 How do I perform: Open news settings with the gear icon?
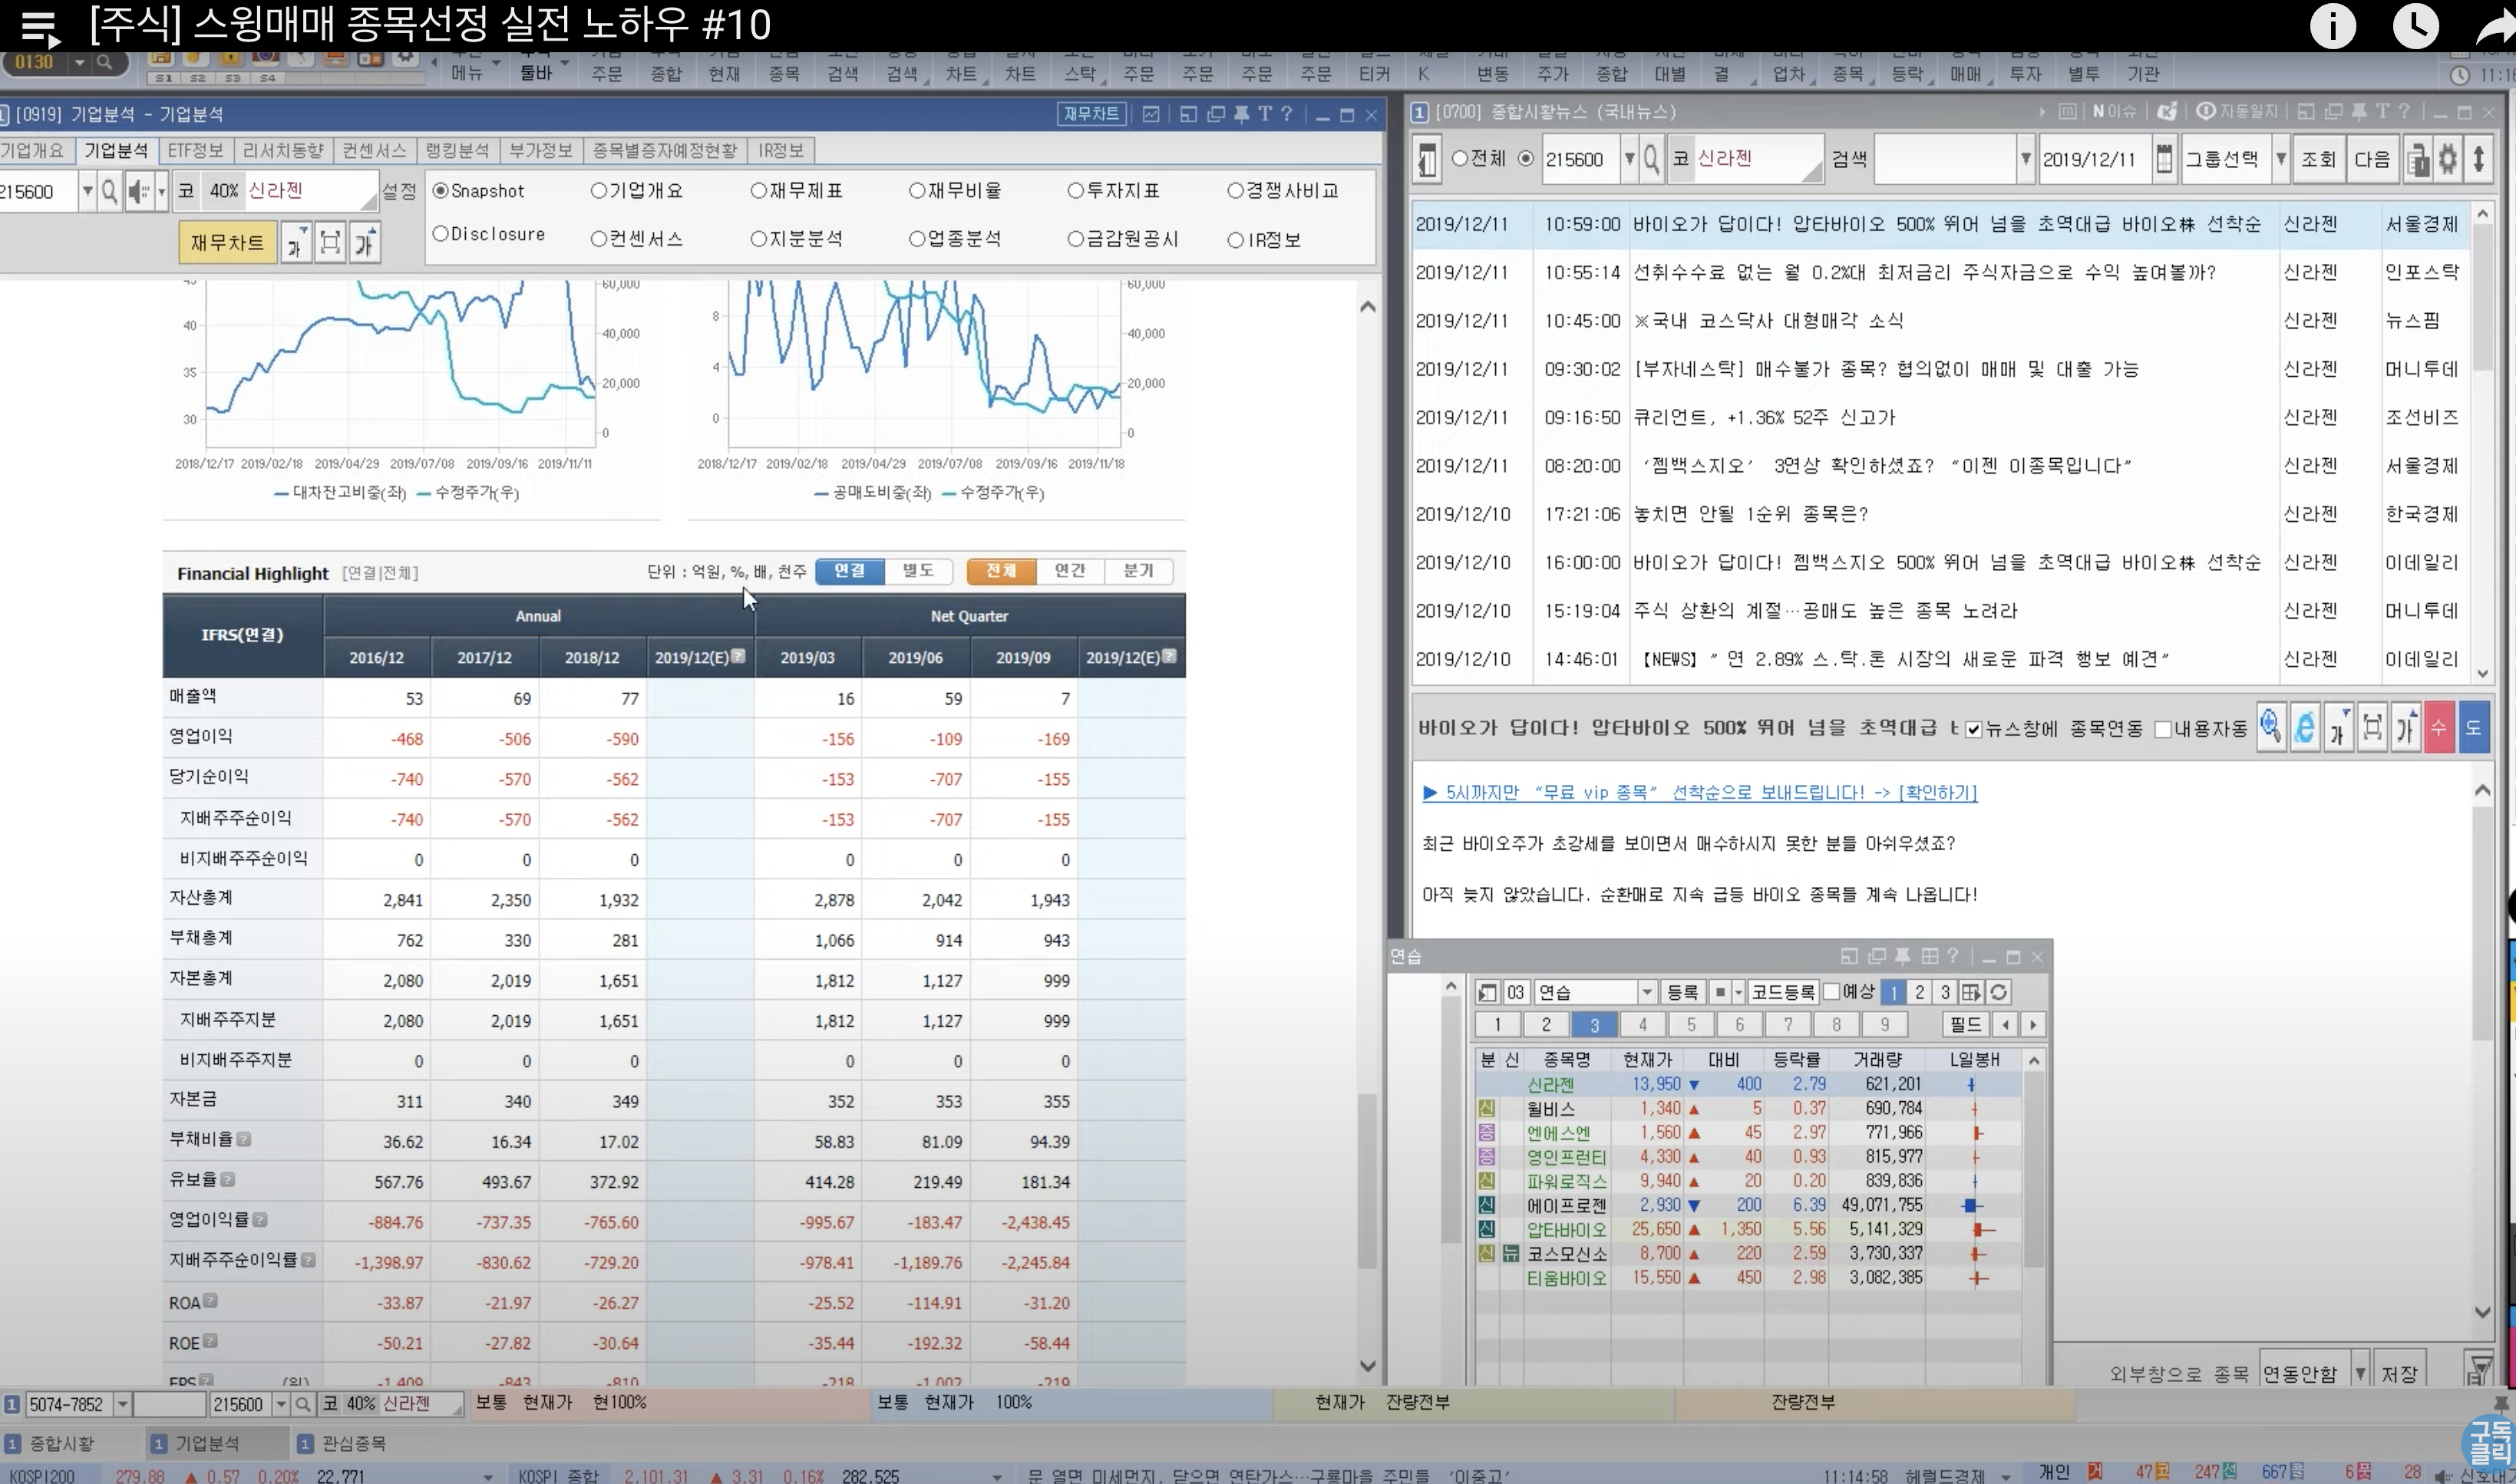[2447, 159]
